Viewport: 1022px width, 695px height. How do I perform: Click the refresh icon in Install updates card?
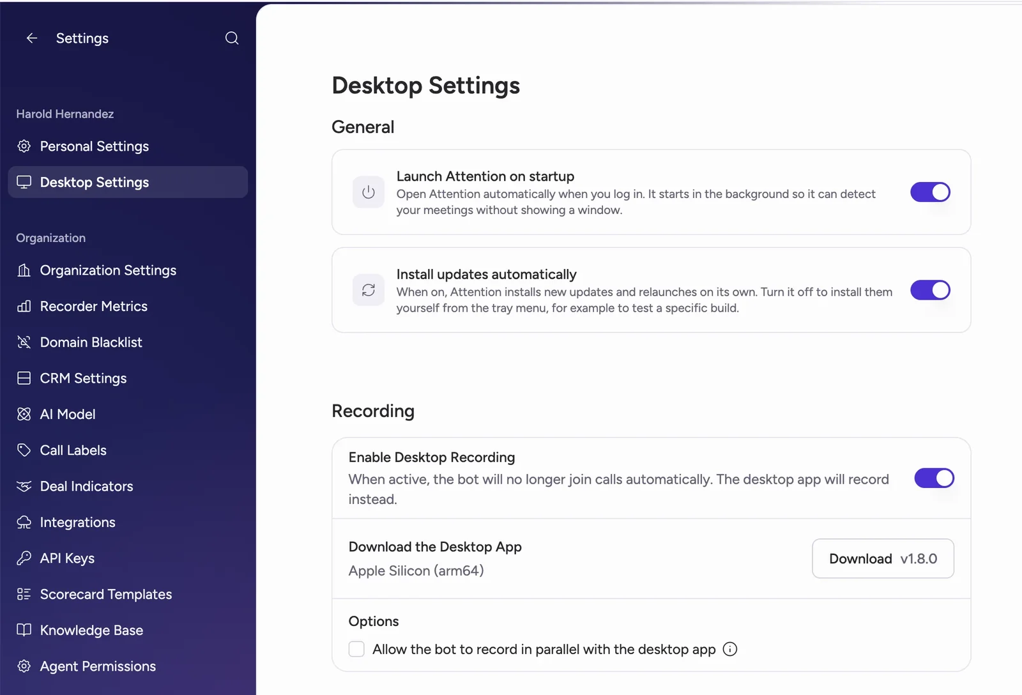click(369, 290)
